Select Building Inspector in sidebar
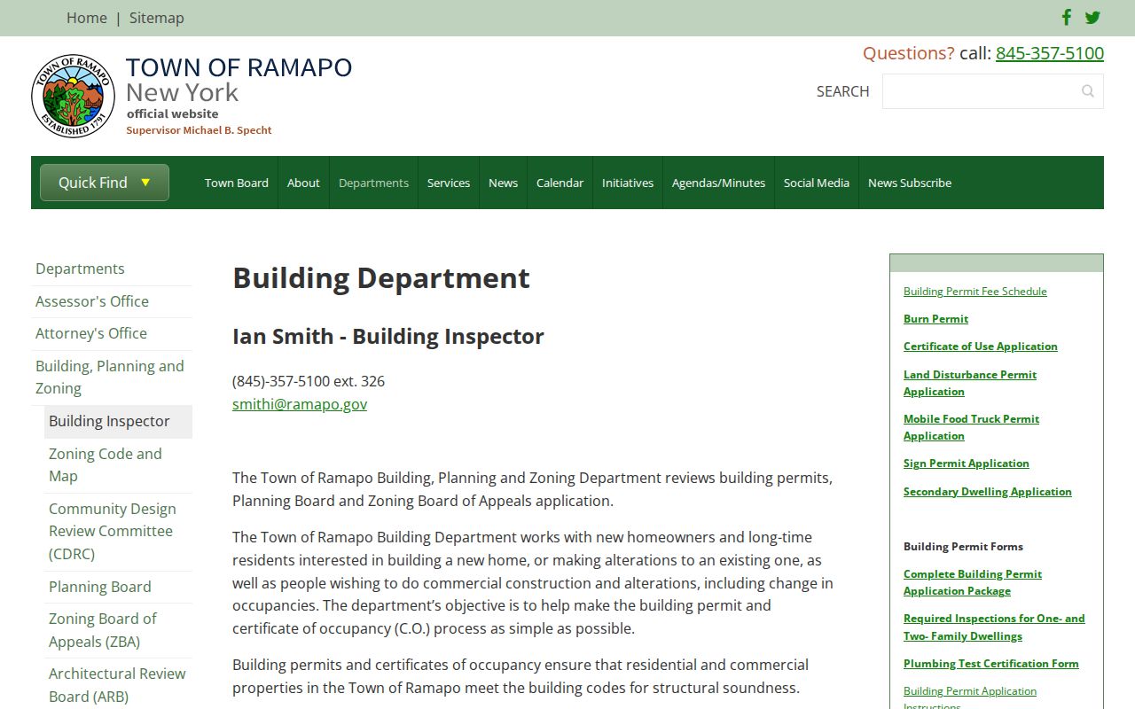 click(118, 421)
